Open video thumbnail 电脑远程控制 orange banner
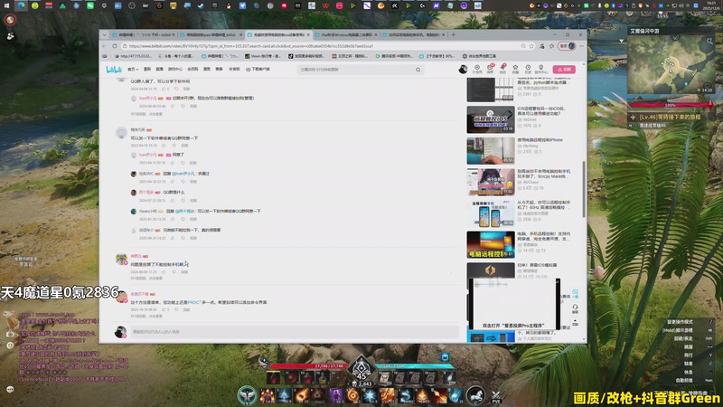The image size is (723, 407). [x=491, y=244]
